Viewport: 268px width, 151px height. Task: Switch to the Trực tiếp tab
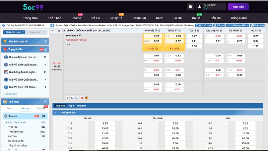[x=41, y=109]
